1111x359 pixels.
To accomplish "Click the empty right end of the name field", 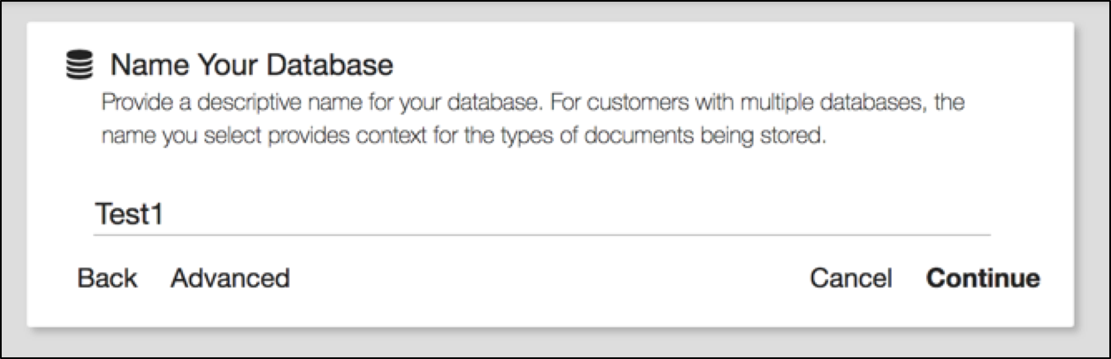I will [937, 214].
